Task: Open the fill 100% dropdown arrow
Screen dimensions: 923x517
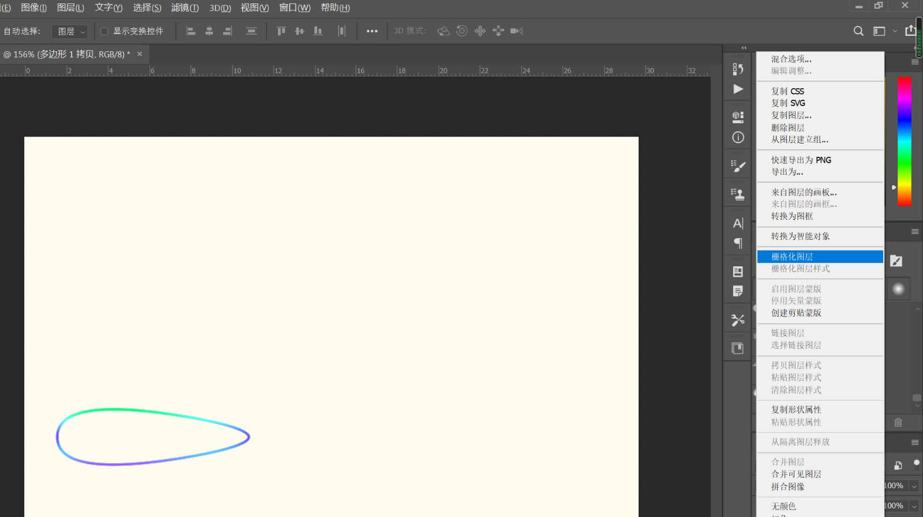Action: click(x=914, y=507)
